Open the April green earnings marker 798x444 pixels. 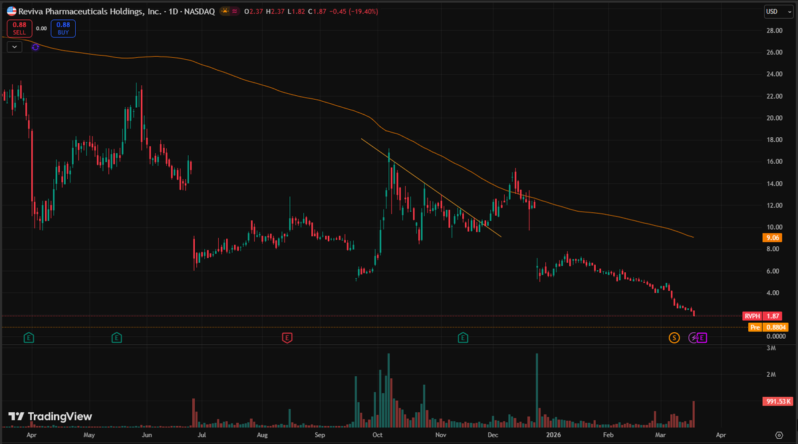[x=29, y=338]
